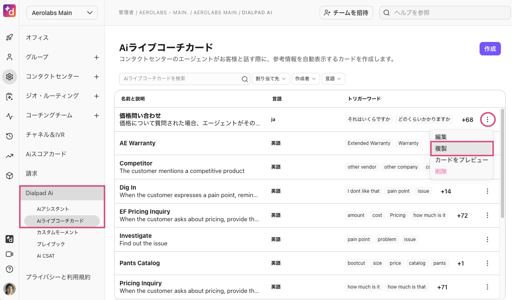512x300 pixels.
Task: Click the チームを招待 button
Action: point(346,13)
